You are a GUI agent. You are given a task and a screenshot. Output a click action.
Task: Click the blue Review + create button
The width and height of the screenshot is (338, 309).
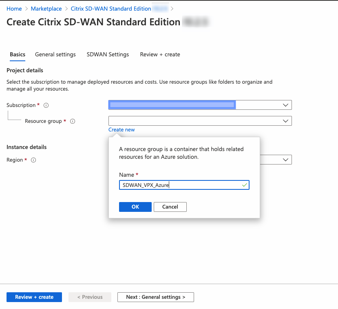(34, 297)
